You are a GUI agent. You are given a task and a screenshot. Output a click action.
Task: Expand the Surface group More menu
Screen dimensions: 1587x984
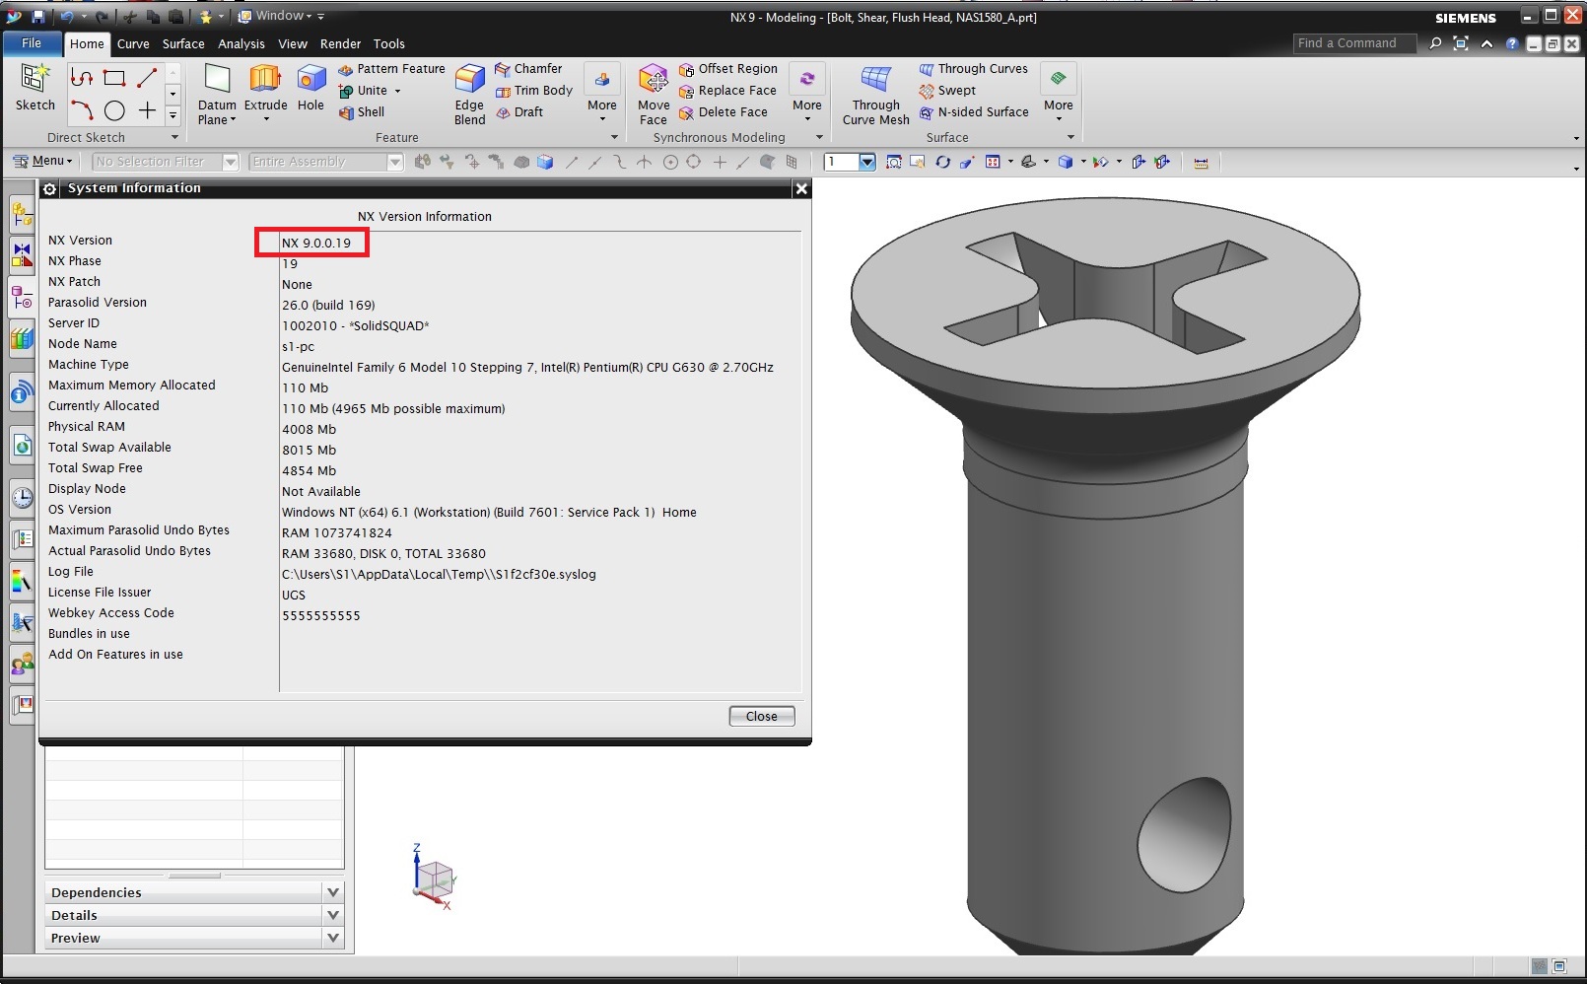click(1059, 93)
